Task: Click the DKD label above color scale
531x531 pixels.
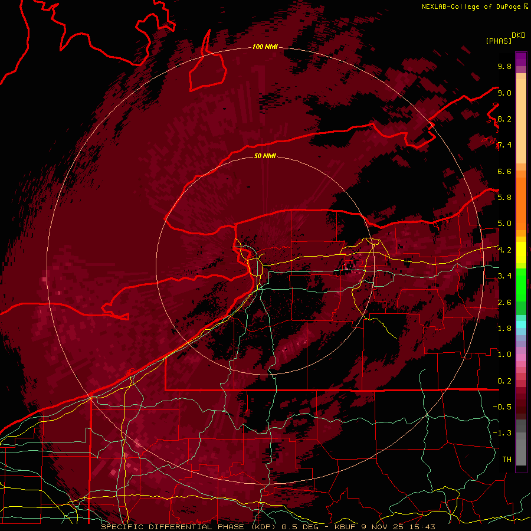Action: coord(519,35)
